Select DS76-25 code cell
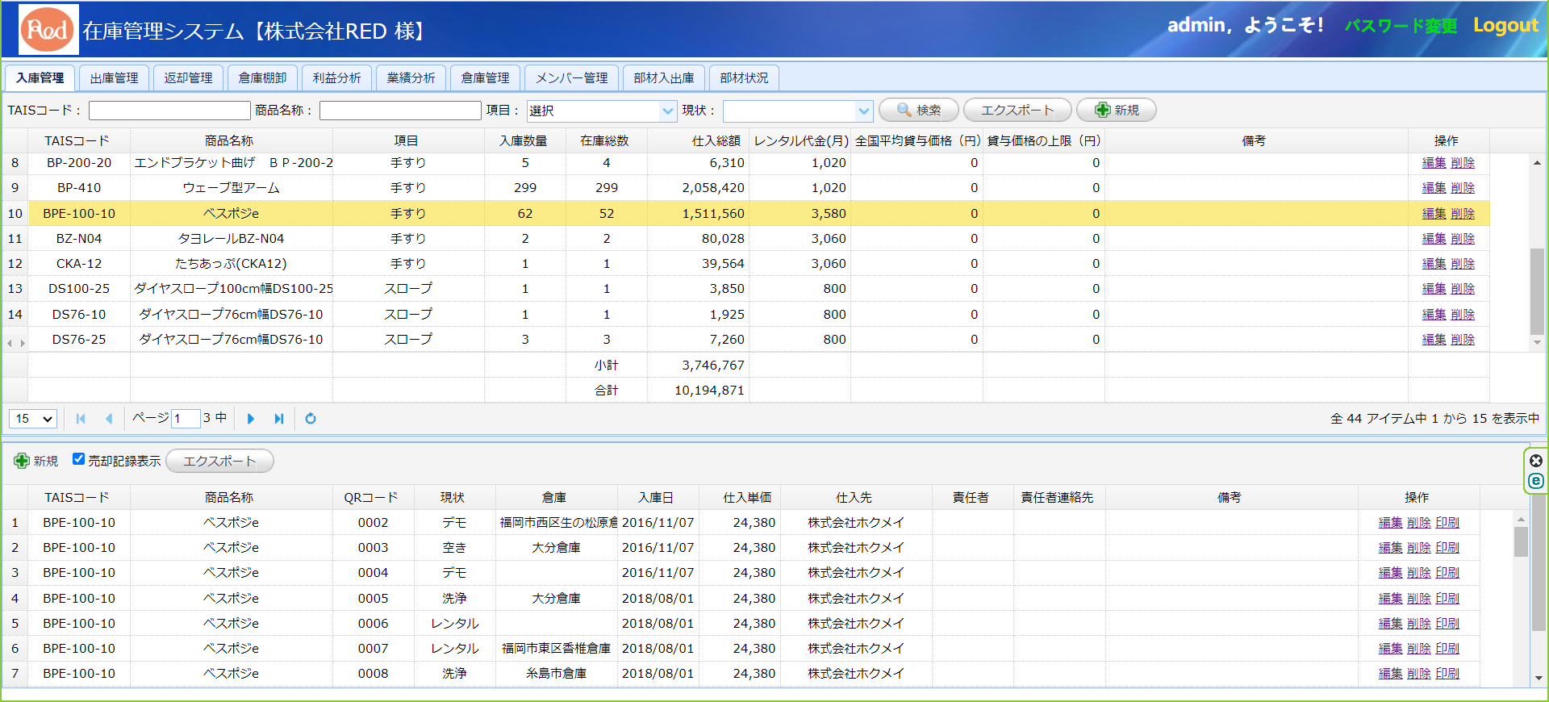Image resolution: width=1549 pixels, height=702 pixels. pos(79,340)
